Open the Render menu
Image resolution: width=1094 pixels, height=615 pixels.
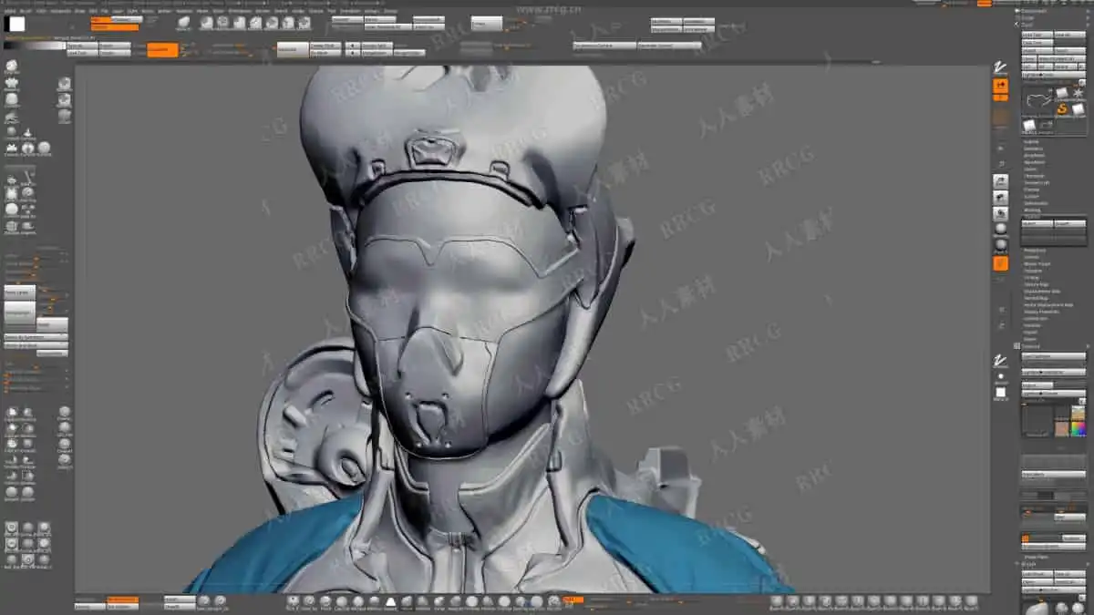point(262,11)
